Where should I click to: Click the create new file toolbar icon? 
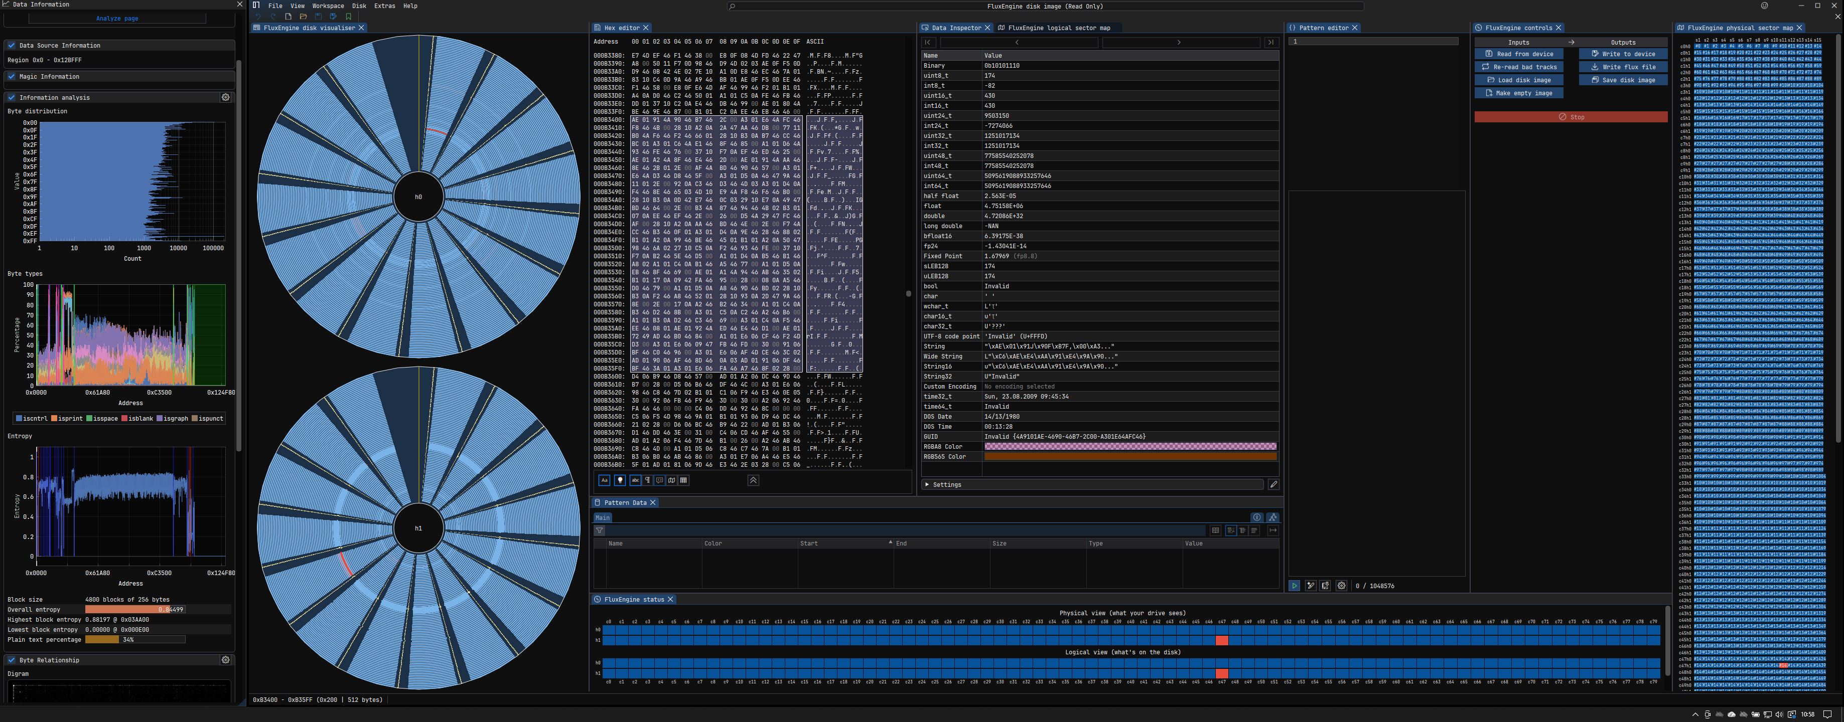point(288,17)
